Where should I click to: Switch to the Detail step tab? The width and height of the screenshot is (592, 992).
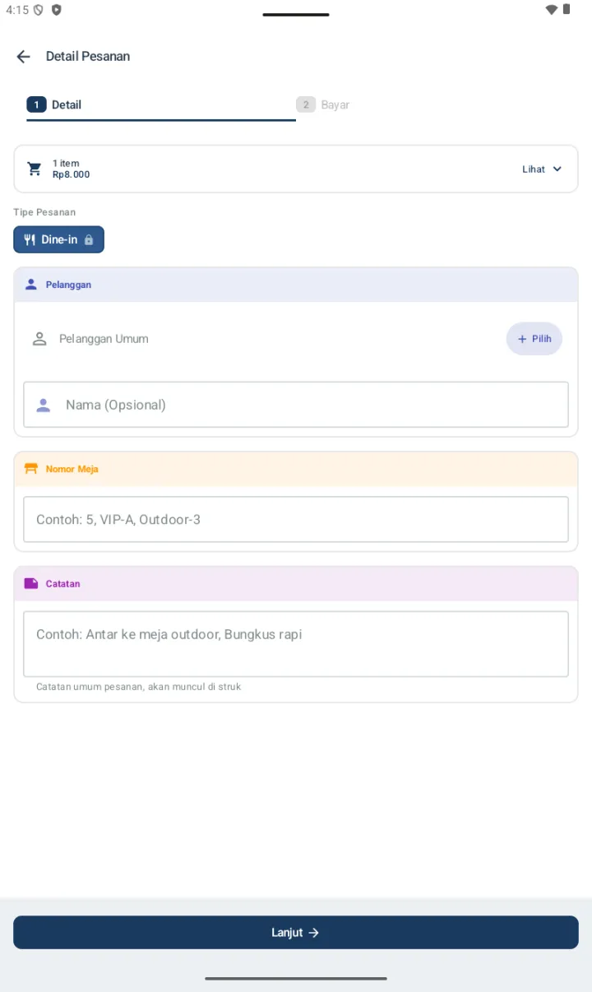pyautogui.click(x=161, y=104)
